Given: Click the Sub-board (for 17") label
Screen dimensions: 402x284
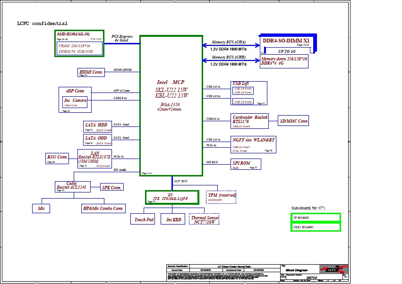Looking at the screenshot, I should (308, 208).
